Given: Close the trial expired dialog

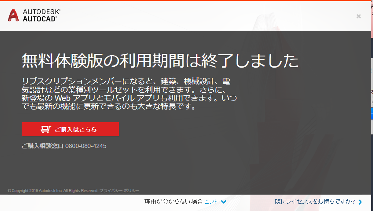Looking at the screenshot, I should (359, 16).
